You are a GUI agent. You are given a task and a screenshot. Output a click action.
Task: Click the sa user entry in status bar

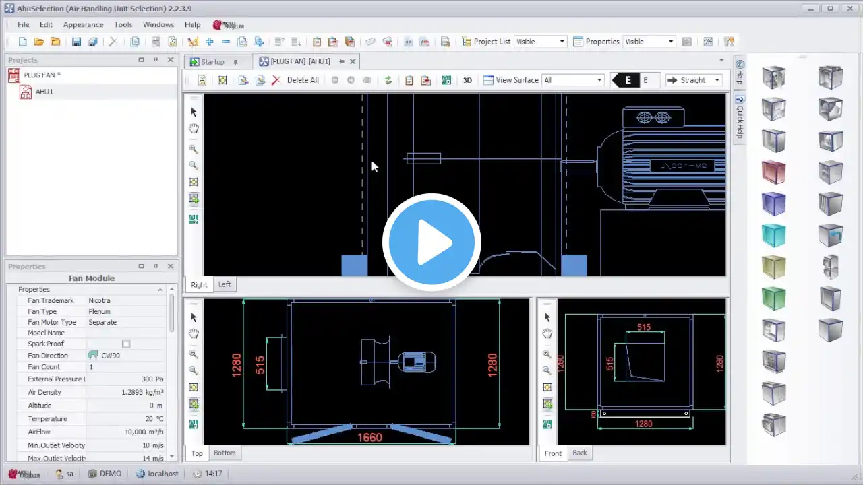click(x=64, y=474)
